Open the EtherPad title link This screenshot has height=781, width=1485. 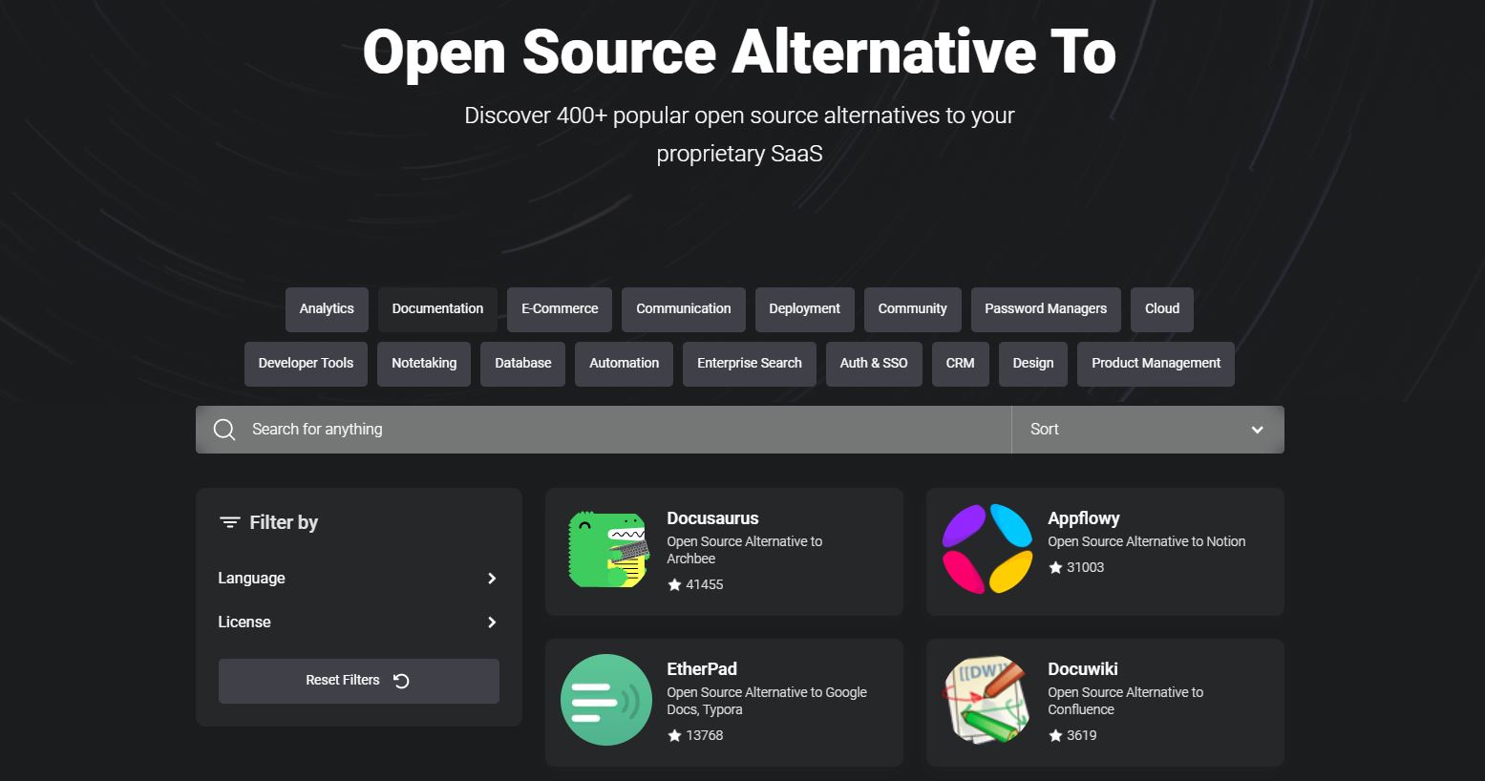pos(702,669)
